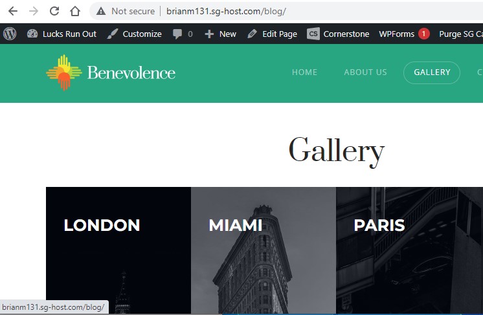Click Edit Page in admin bar
483x315 pixels.
(x=272, y=34)
